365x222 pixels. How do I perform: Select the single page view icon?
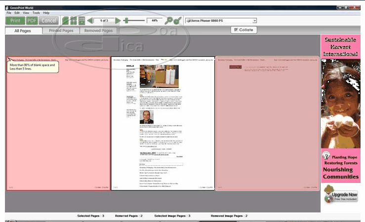tap(65, 21)
